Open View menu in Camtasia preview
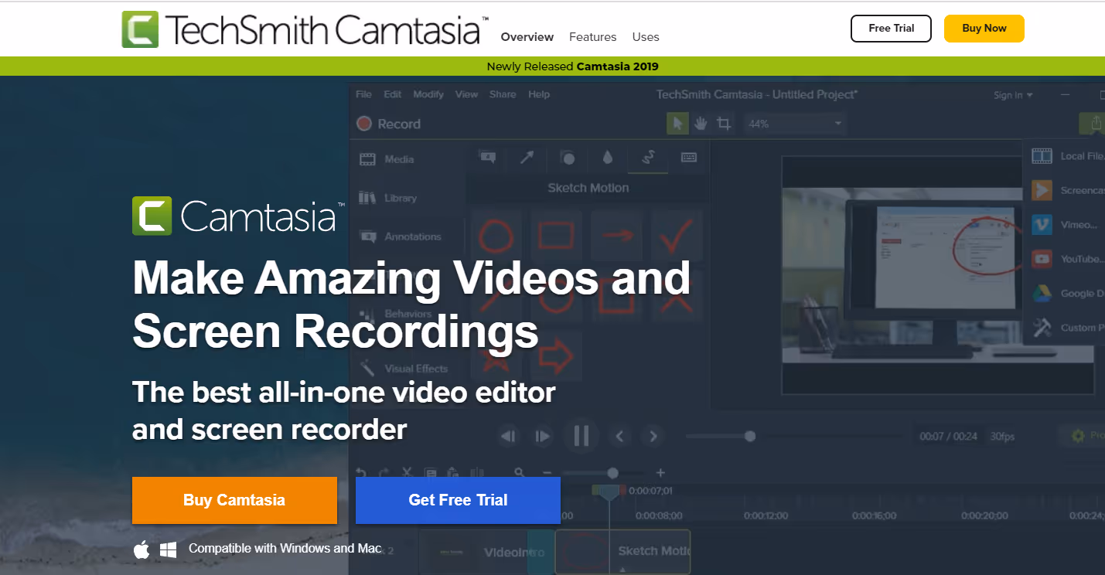This screenshot has width=1105, height=575. pyautogui.click(x=466, y=94)
